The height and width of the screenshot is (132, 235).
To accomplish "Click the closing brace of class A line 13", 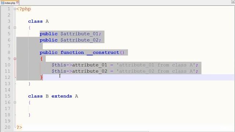I will [29, 84].
